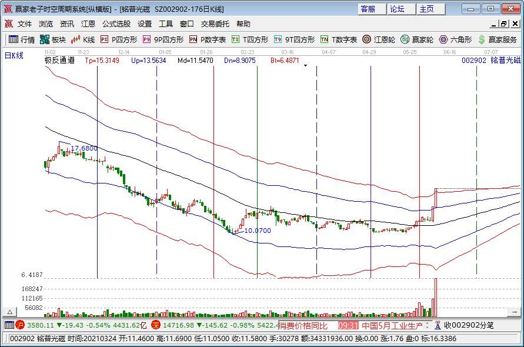Open the 资讯 menu
Image resolution: width=524 pixels, height=347 pixels.
coord(67,24)
